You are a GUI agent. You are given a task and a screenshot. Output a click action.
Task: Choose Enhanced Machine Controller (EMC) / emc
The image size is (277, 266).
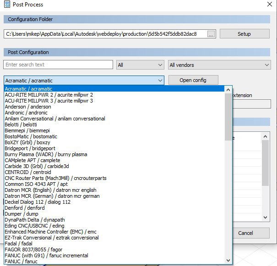114,232
